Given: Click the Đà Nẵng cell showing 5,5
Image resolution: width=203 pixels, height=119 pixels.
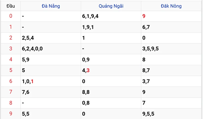Looking at the screenshot, I should pos(26,114).
